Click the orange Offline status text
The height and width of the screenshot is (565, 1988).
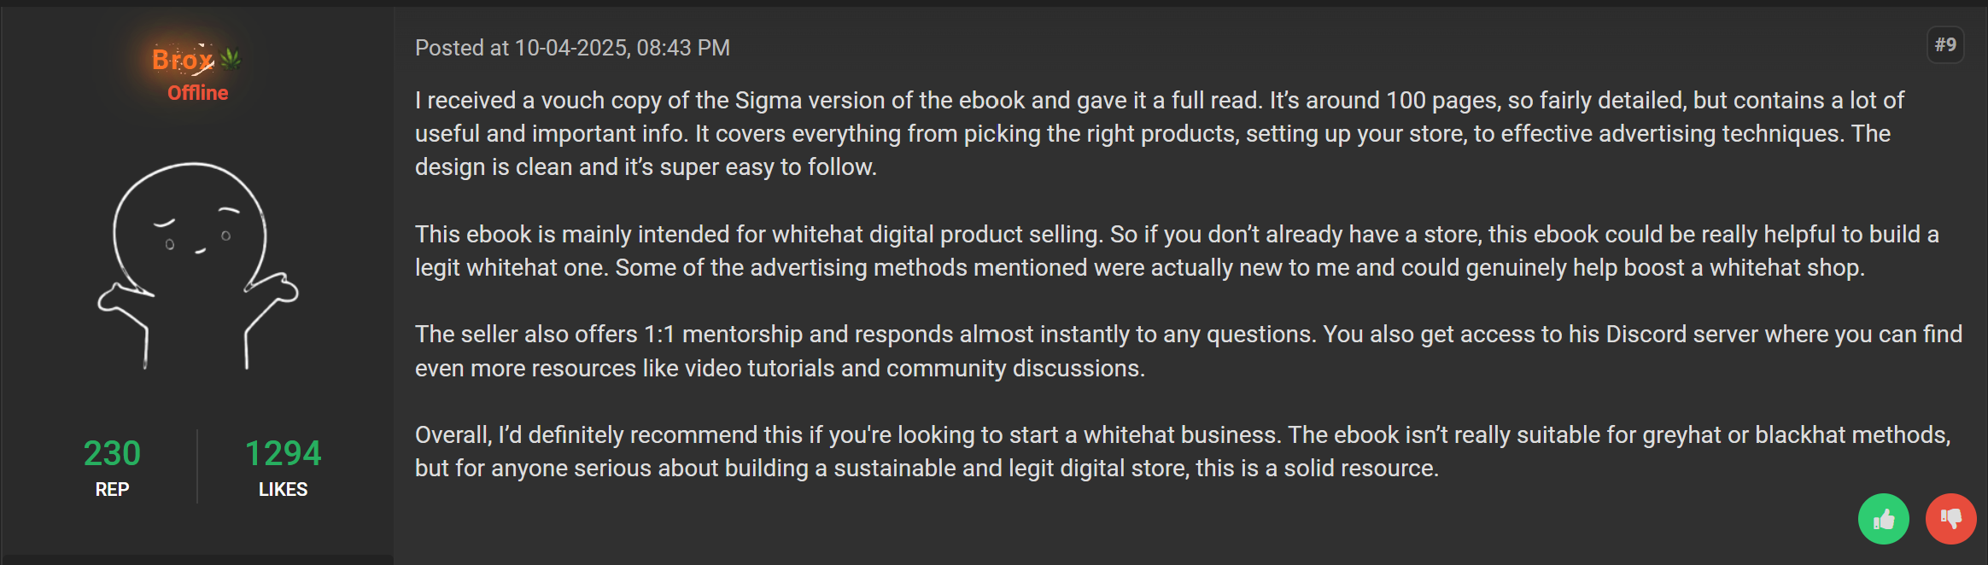pyautogui.click(x=197, y=93)
